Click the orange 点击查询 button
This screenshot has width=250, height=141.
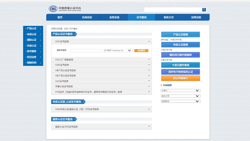141,50
